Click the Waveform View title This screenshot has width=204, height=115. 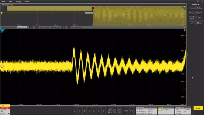coord(8,5)
